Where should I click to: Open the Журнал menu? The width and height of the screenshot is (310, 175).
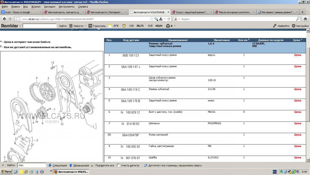(36, 7)
